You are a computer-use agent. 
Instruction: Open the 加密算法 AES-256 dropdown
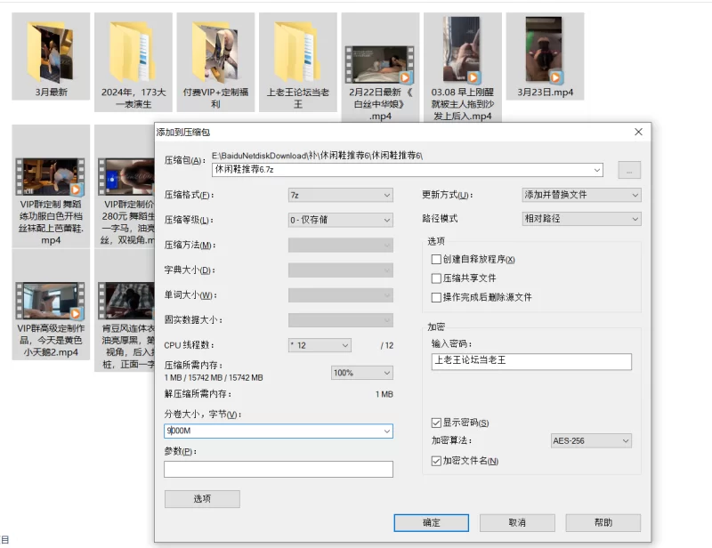tap(591, 441)
